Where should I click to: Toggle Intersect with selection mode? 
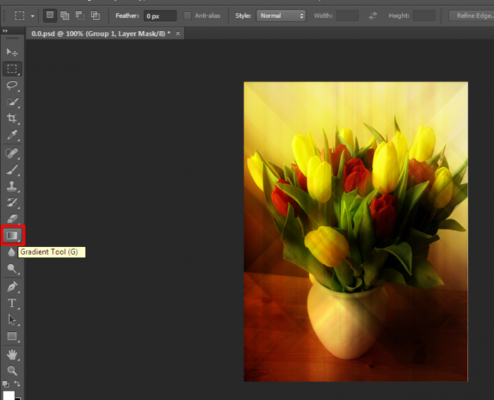[95, 16]
